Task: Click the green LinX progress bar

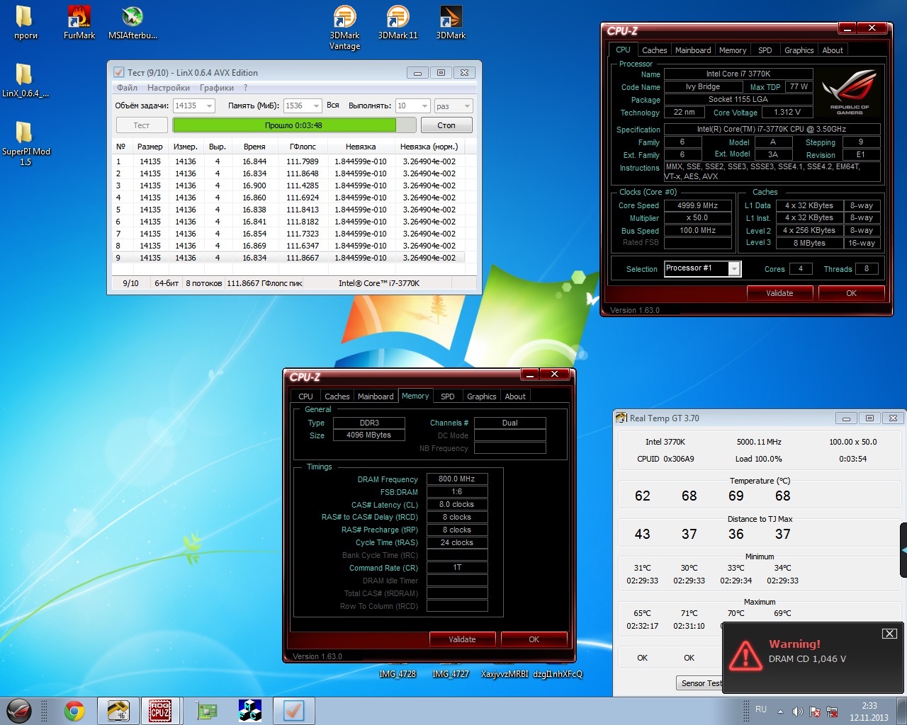Action: [284, 125]
